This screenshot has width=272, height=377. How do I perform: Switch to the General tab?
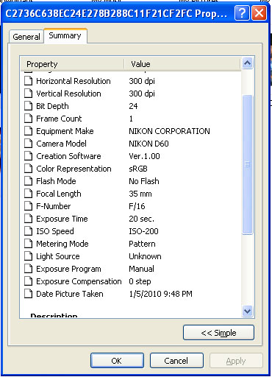tap(26, 37)
